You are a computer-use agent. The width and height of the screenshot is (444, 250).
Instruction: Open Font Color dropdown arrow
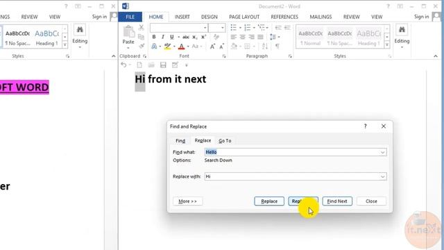pyautogui.click(x=188, y=47)
